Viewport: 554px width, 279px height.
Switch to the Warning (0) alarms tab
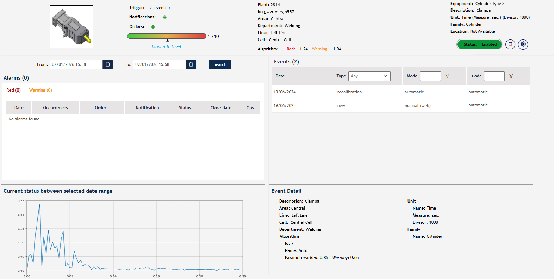41,90
